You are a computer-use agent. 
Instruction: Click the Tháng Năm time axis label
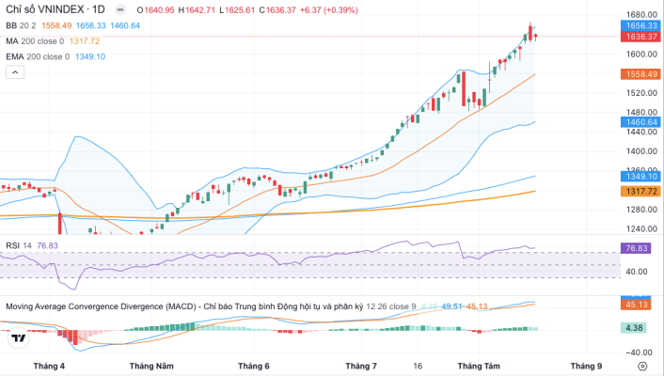point(151,367)
